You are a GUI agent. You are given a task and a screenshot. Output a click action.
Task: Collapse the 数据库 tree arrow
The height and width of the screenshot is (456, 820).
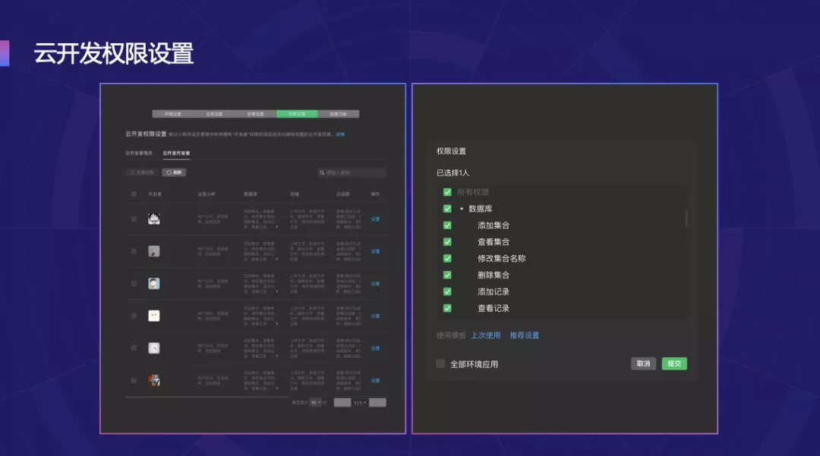tap(462, 209)
